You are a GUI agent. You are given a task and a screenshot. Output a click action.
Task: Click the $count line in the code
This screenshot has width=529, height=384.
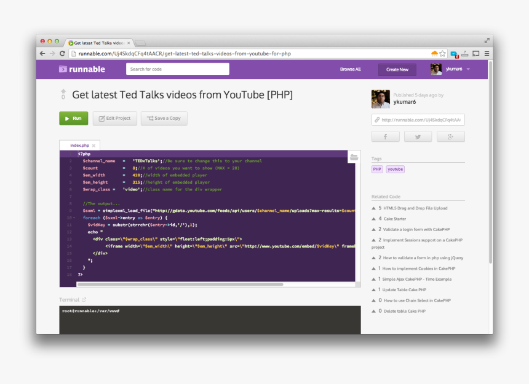click(x=161, y=168)
